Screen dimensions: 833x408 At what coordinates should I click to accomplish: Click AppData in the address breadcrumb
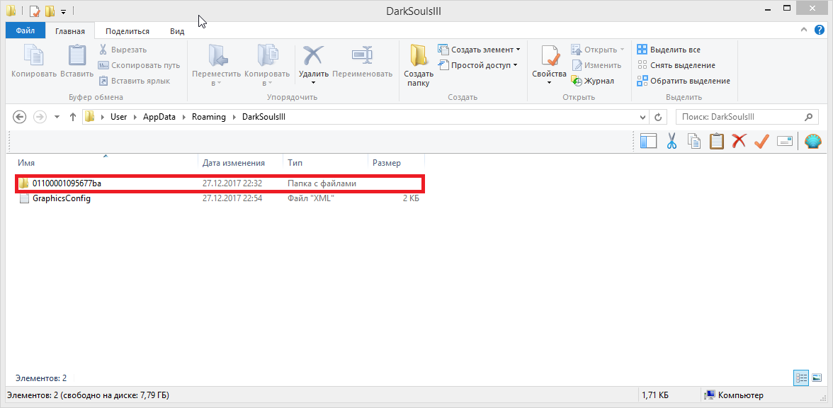coord(159,117)
